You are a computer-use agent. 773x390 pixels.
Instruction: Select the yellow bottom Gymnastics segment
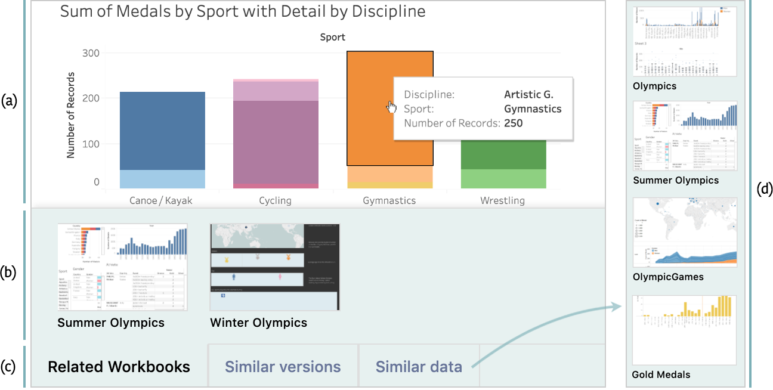pyautogui.click(x=389, y=185)
